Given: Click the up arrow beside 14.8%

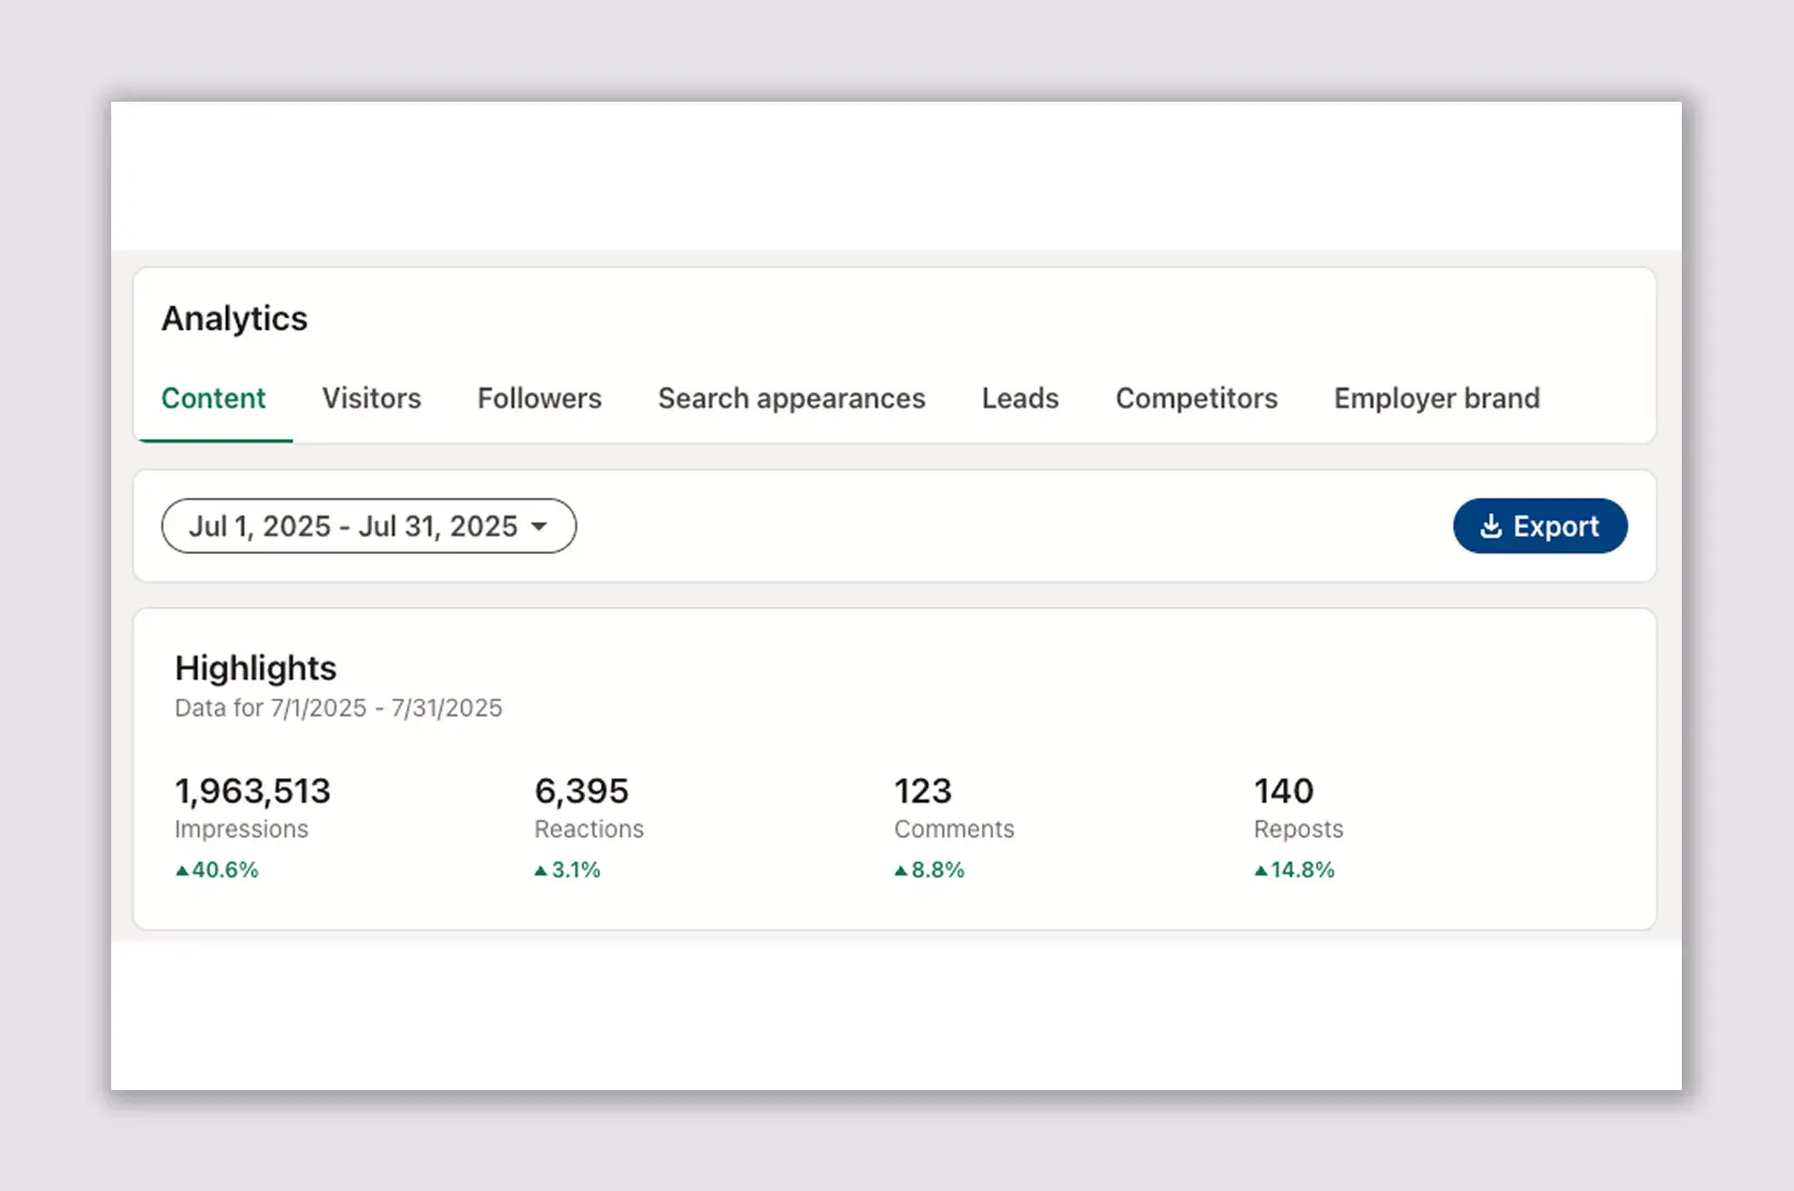Looking at the screenshot, I should pos(1260,871).
